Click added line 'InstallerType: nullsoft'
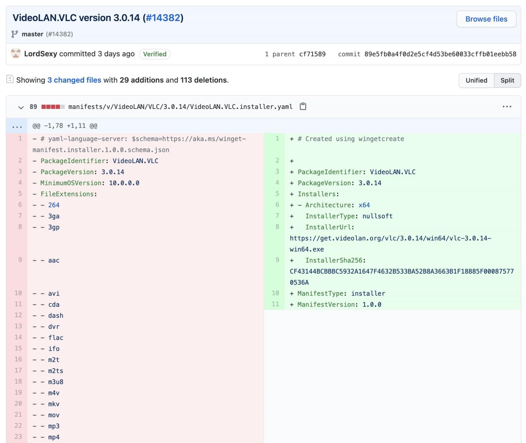Image resolution: width=526 pixels, height=443 pixels. [x=349, y=216]
